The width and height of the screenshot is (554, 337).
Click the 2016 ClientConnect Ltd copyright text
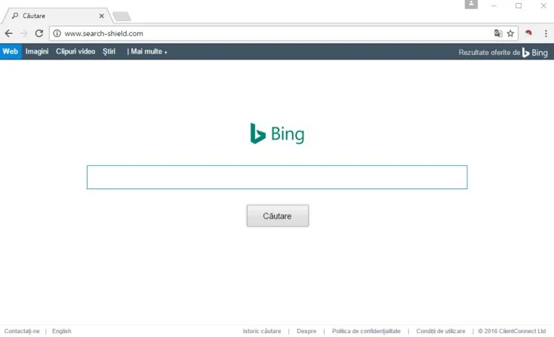click(x=512, y=331)
